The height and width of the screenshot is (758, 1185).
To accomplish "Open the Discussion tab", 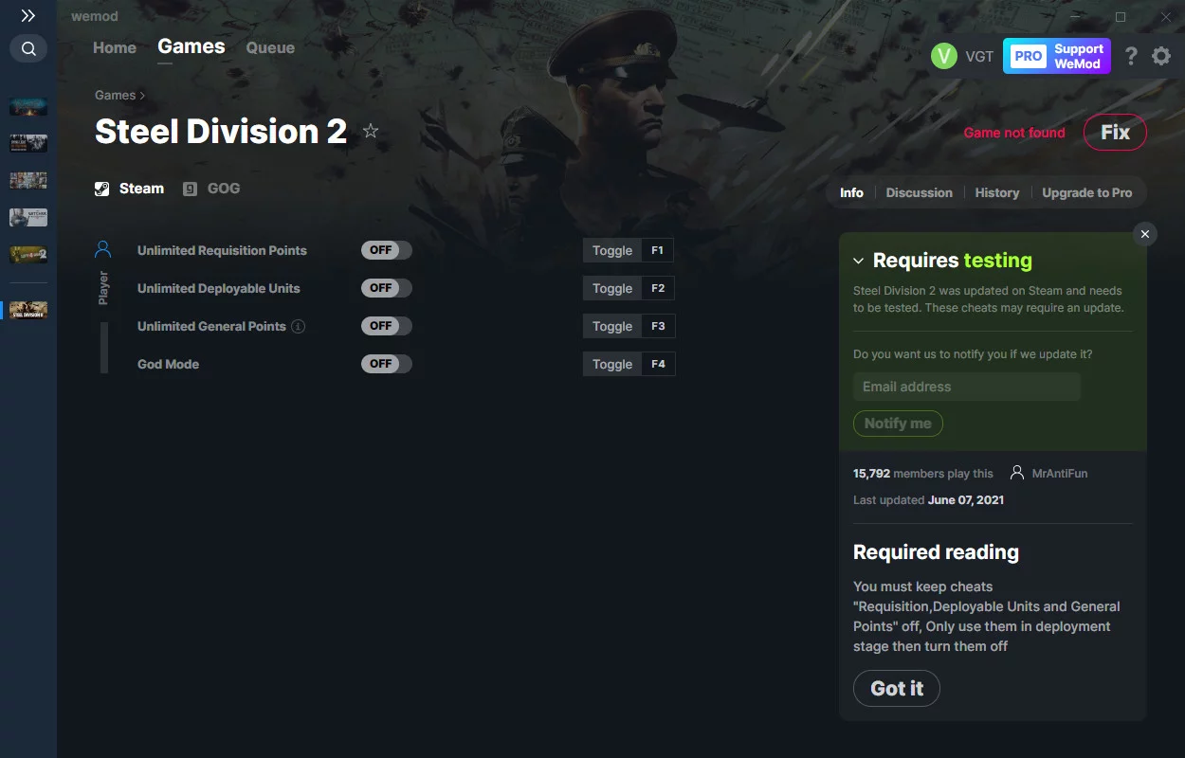I will 919,192.
